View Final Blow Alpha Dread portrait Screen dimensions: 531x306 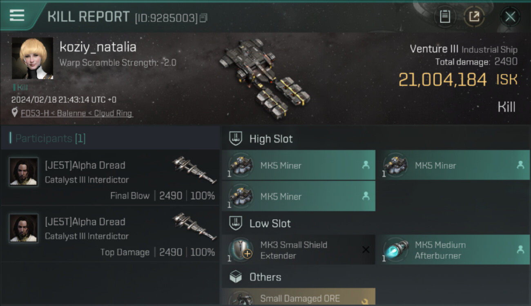point(24,172)
